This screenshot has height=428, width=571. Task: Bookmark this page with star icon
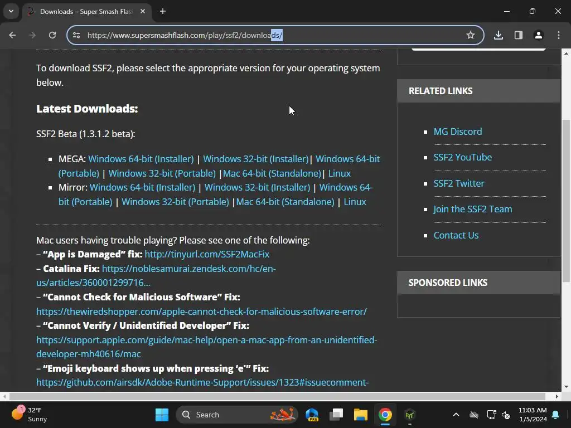click(x=471, y=35)
